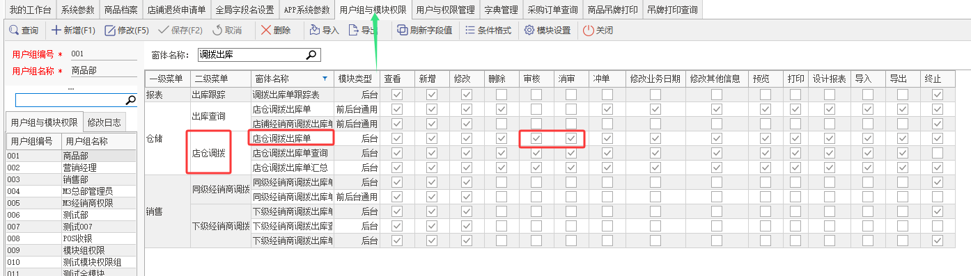
Task: Switch to 全局字段名设置 tab
Action: point(244,10)
